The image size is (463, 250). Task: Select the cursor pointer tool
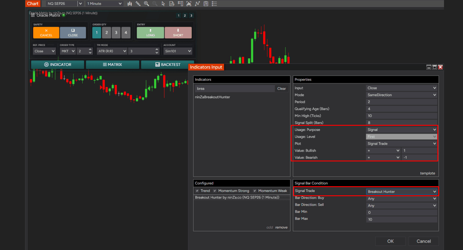click(x=163, y=4)
